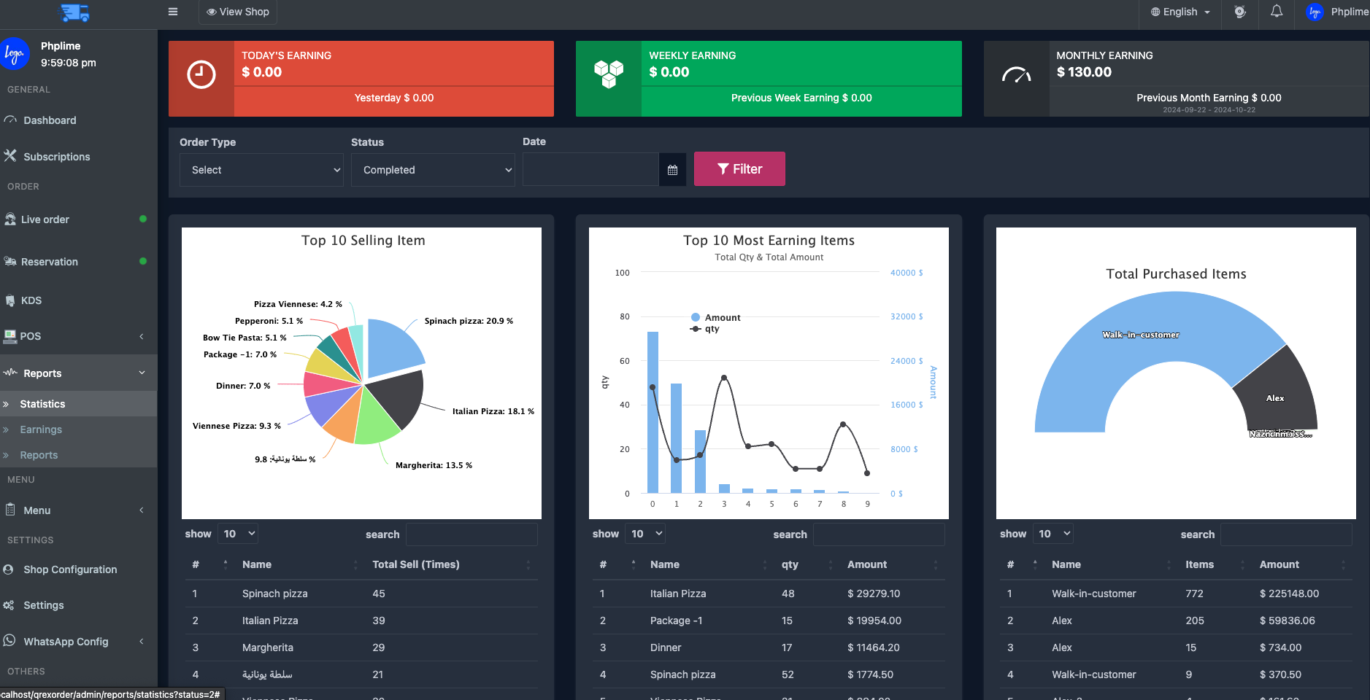Viewport: 1370px width, 700px height.
Task: Click the hamburger menu icon
Action: [x=173, y=12]
